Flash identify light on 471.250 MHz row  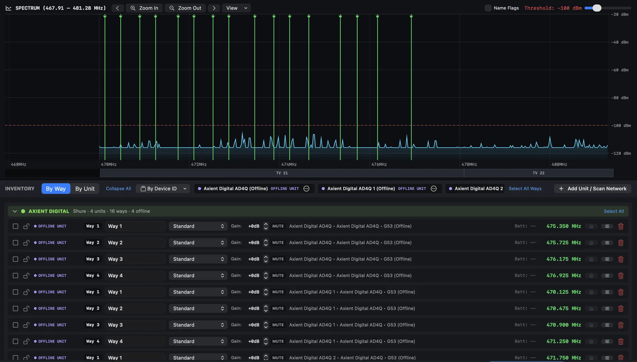point(591,341)
